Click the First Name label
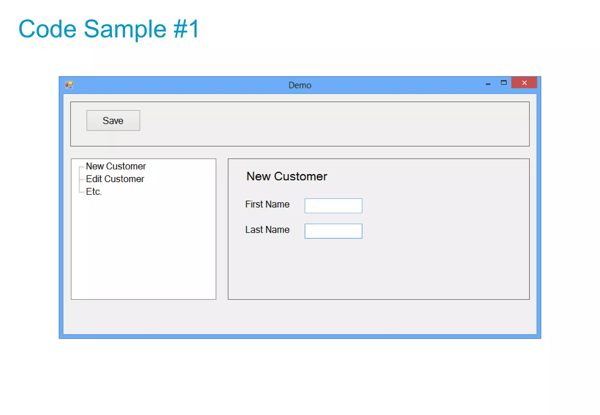 click(x=267, y=204)
